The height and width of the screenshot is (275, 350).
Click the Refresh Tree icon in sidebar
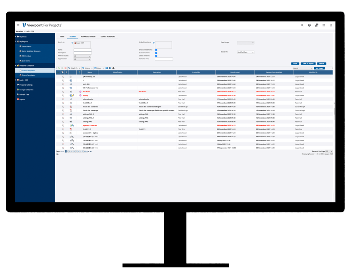point(18,94)
